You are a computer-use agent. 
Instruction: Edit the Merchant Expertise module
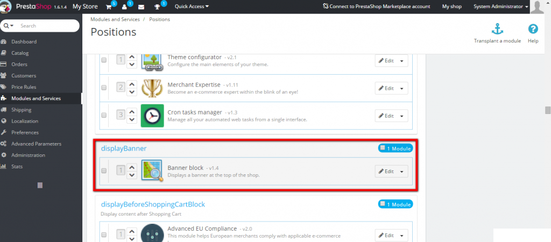(x=386, y=88)
